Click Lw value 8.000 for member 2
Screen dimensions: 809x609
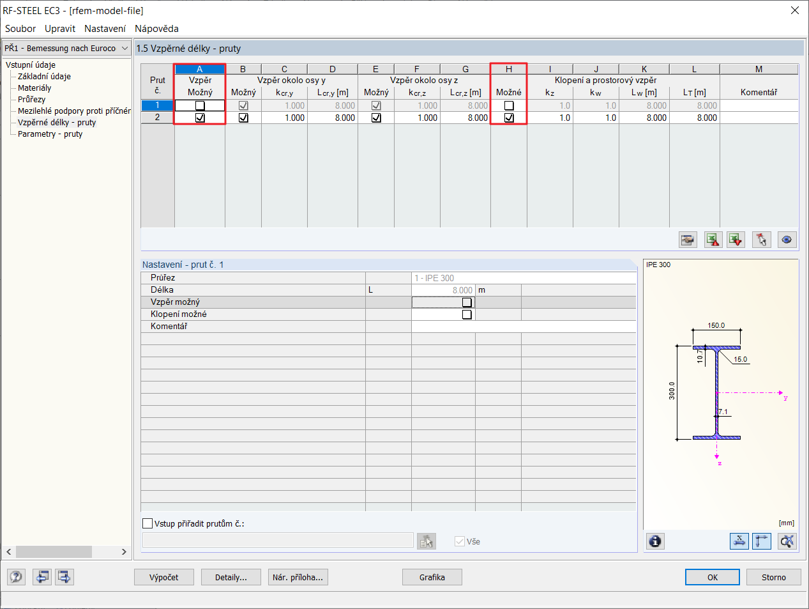pyautogui.click(x=644, y=118)
